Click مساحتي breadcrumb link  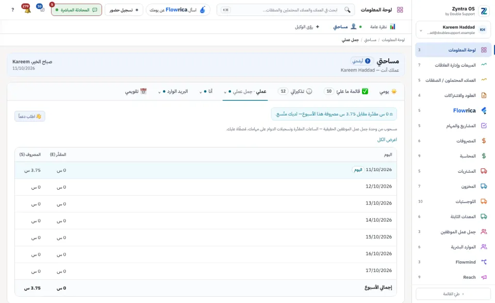pos(370,40)
